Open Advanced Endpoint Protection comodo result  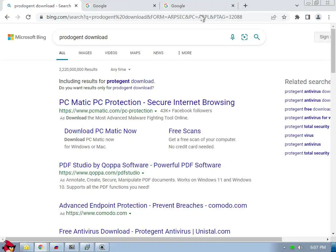click(153, 205)
